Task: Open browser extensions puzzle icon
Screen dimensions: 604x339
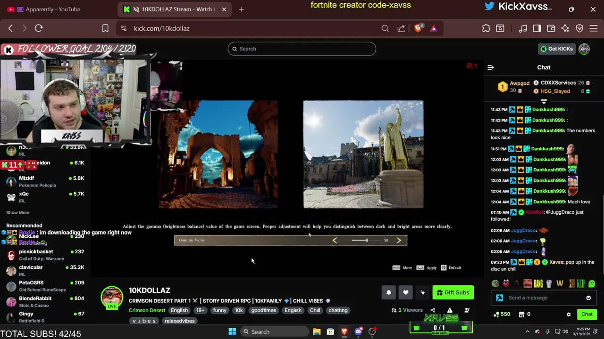Action: (486, 28)
